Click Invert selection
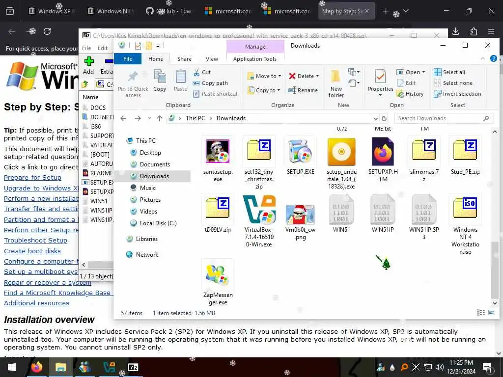The height and width of the screenshot is (377, 503). (x=457, y=94)
